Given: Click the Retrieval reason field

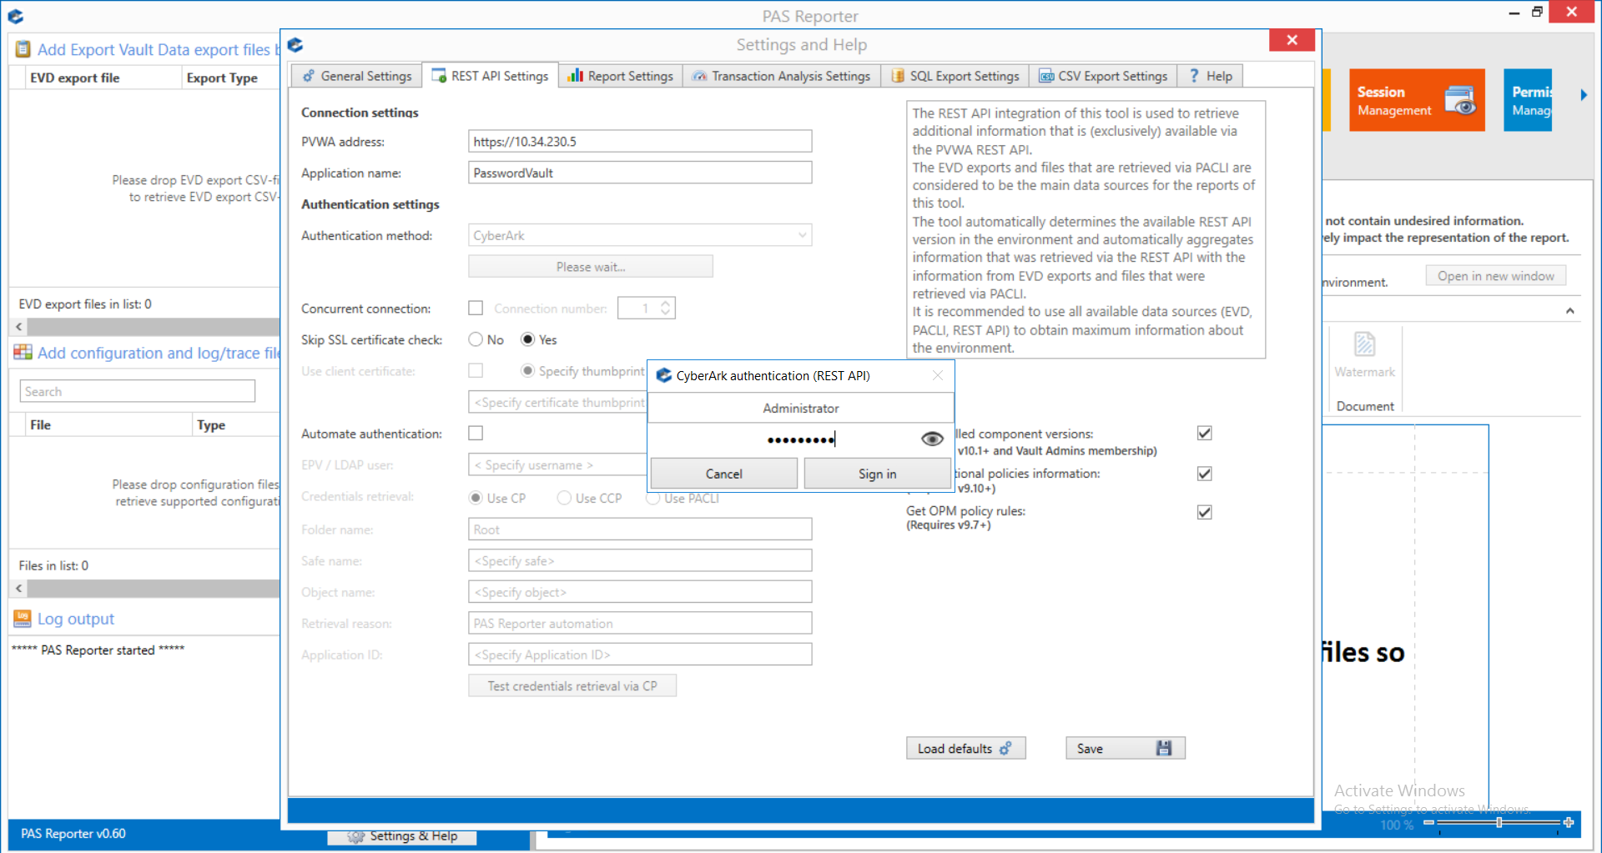Looking at the screenshot, I should [x=640, y=623].
